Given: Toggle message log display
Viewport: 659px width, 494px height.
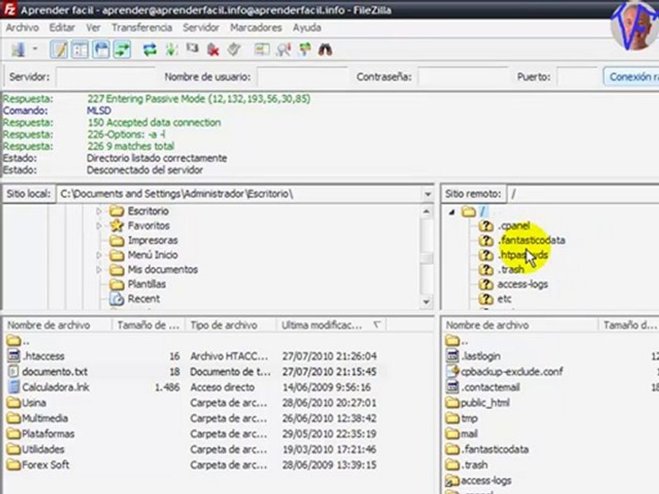Looking at the screenshot, I should coord(59,50).
